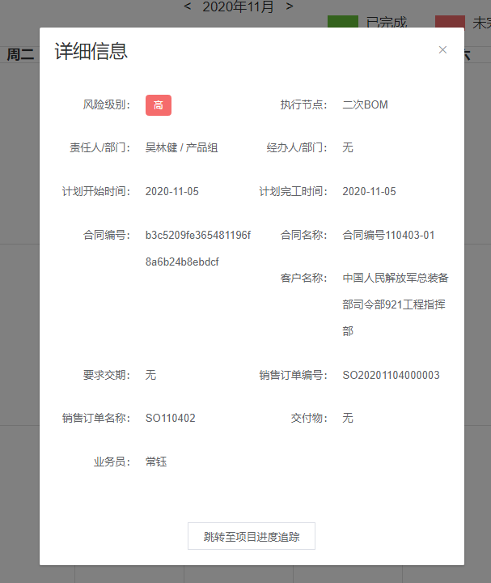Click the contract name 合同编号110403-01
The width and height of the screenshot is (491, 583).
click(388, 236)
